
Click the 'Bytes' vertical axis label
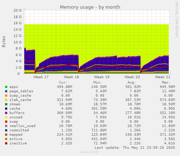point(4,42)
